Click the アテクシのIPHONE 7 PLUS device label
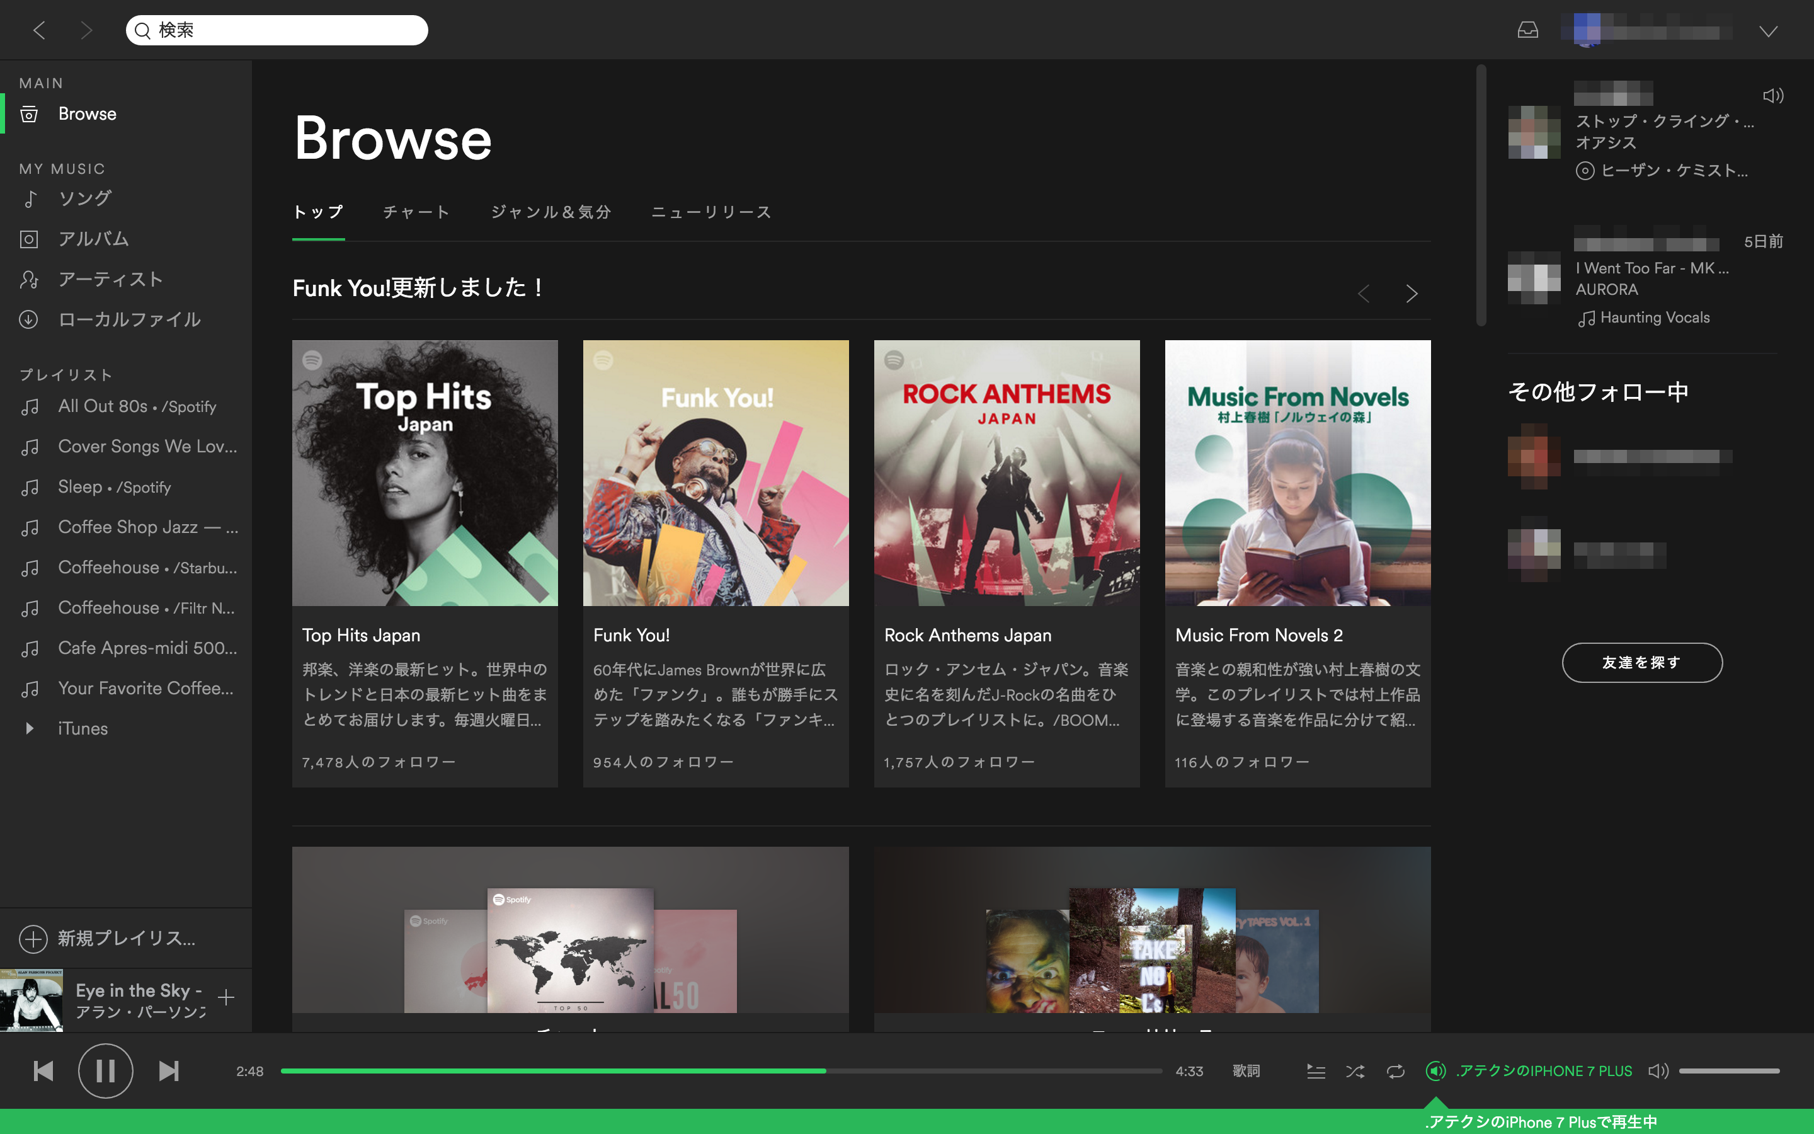The width and height of the screenshot is (1814, 1134). pyautogui.click(x=1544, y=1071)
